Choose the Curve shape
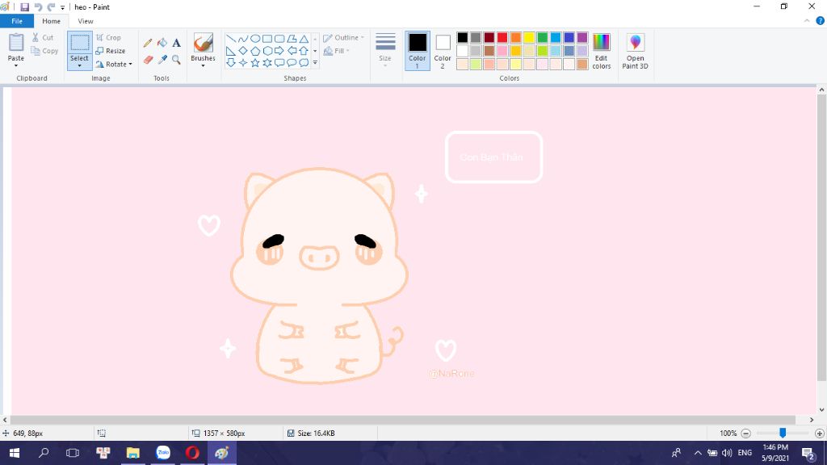 [242, 39]
